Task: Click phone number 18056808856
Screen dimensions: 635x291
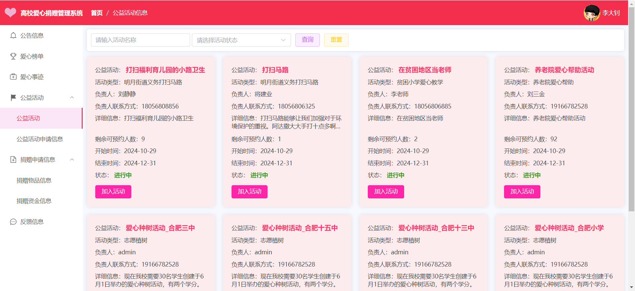Action: point(160,106)
